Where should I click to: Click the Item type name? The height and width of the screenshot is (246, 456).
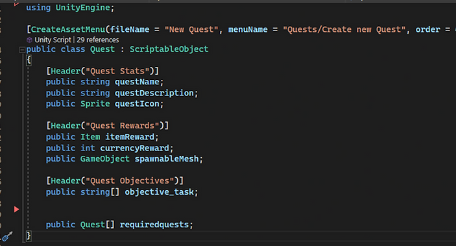(x=90, y=137)
